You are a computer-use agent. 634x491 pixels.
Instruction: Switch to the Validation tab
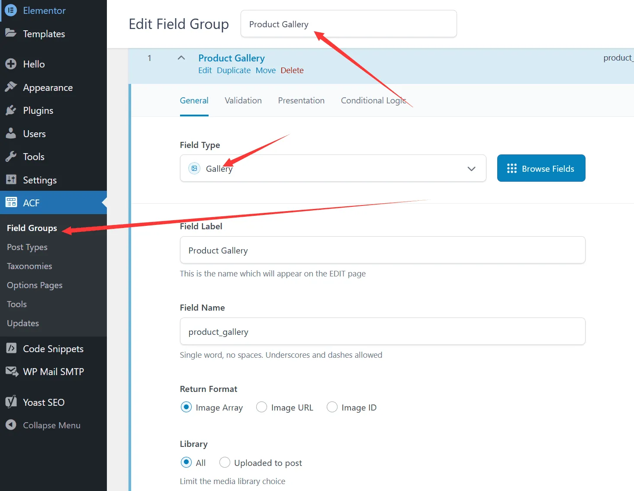243,100
